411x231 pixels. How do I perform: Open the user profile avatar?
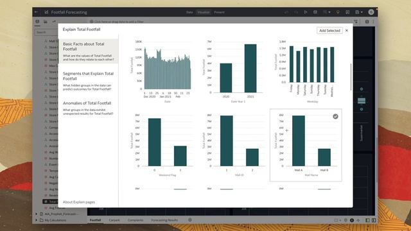point(371,12)
